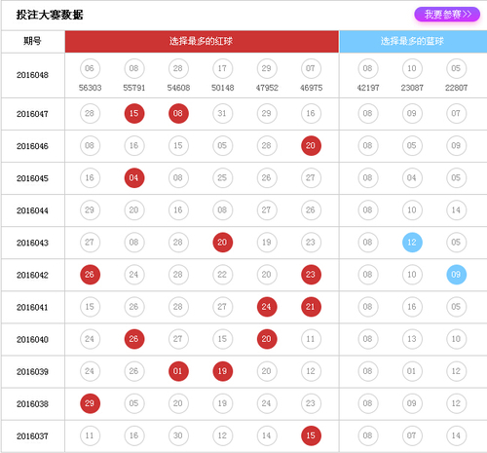
Task: Select period number 2016048
Action: point(32,75)
